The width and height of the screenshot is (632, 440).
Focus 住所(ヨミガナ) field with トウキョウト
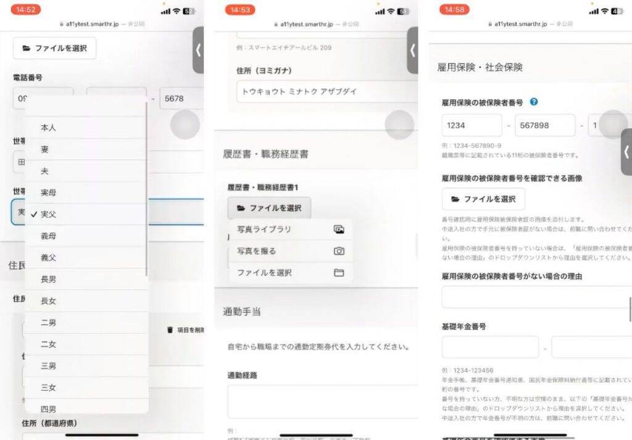tap(327, 91)
